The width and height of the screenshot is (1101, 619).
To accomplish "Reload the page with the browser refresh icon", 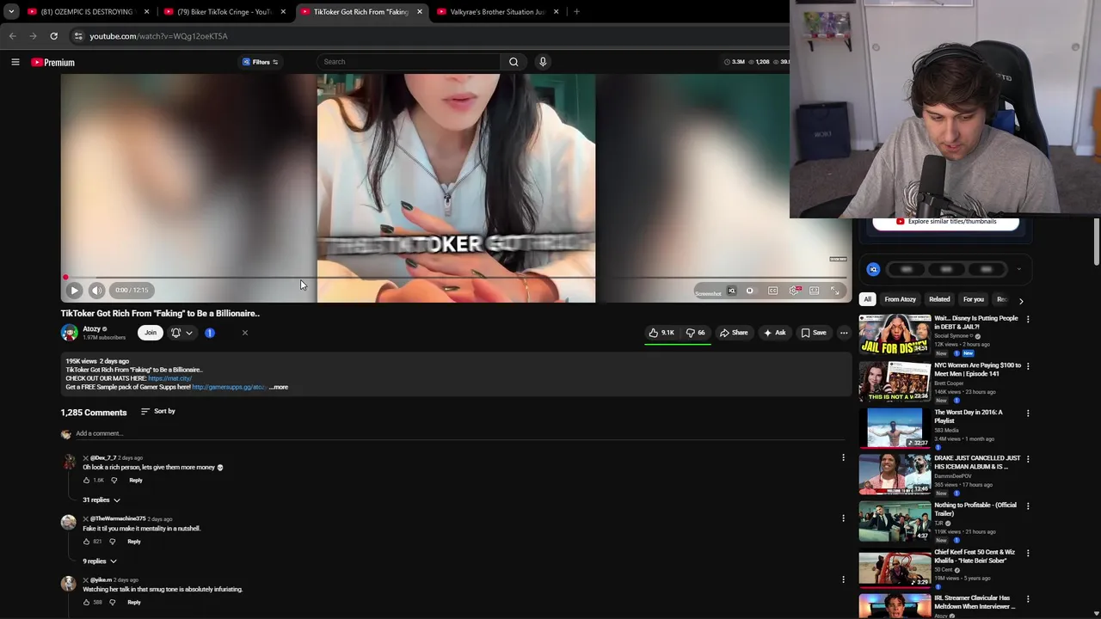I will 53,36.
